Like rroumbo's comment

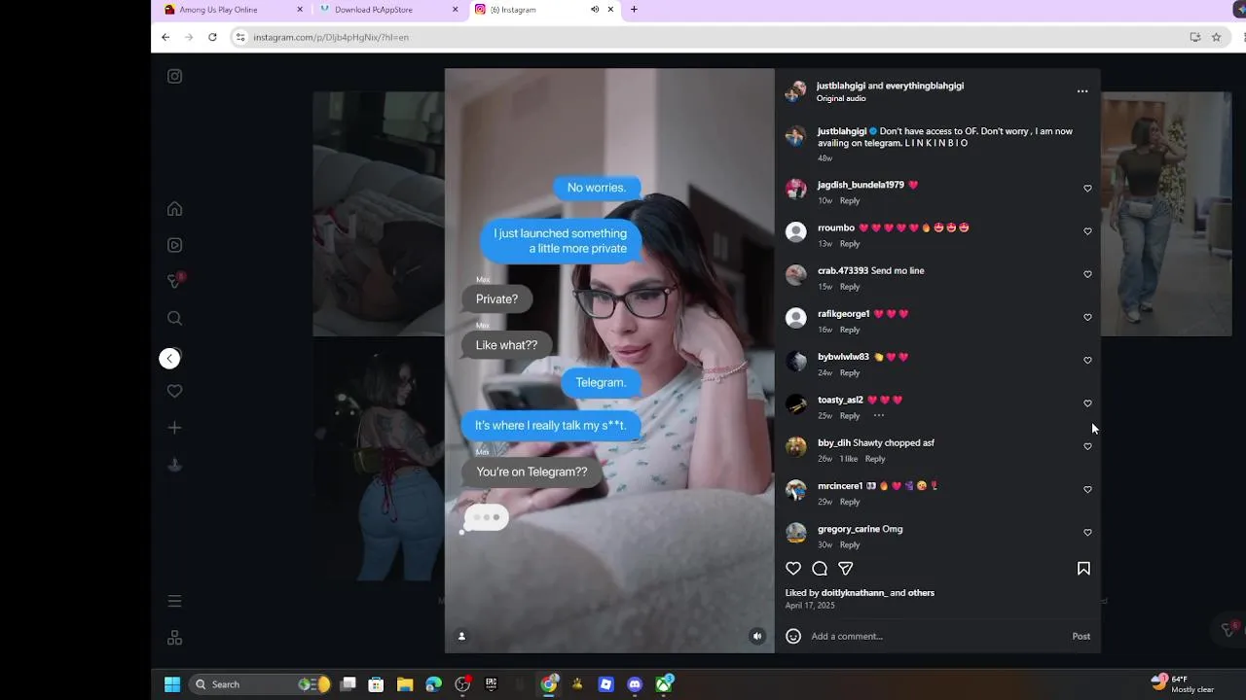point(1087,231)
